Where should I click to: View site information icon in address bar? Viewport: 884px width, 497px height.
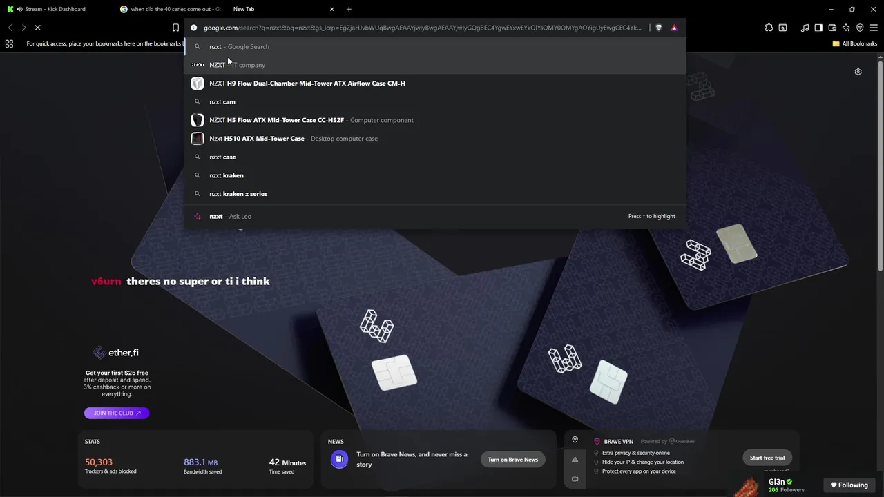[193, 28]
